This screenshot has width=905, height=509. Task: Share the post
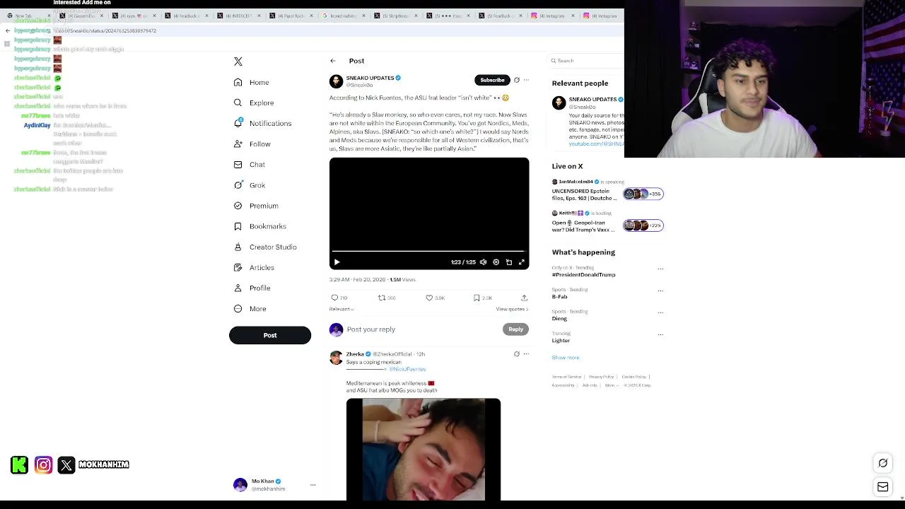524,298
